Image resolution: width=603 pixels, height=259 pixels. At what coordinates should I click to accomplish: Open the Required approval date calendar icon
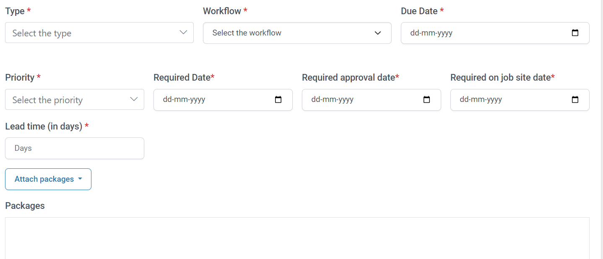pyautogui.click(x=426, y=100)
